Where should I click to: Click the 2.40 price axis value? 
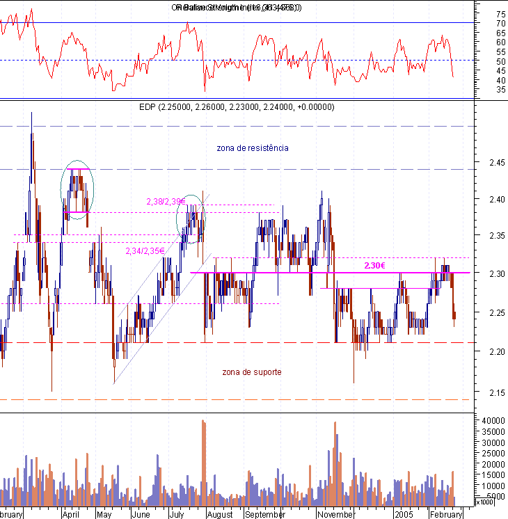(497, 199)
